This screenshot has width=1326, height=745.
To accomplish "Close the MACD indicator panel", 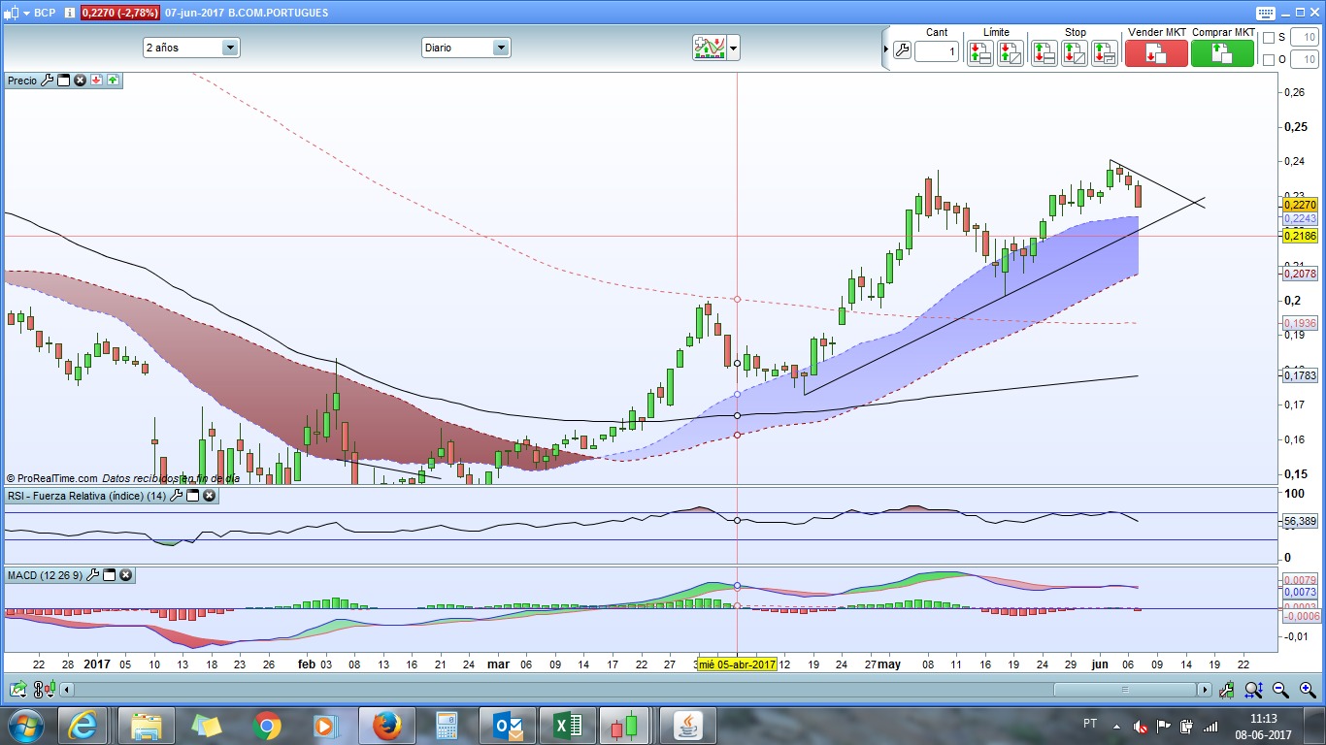I will tap(125, 575).
